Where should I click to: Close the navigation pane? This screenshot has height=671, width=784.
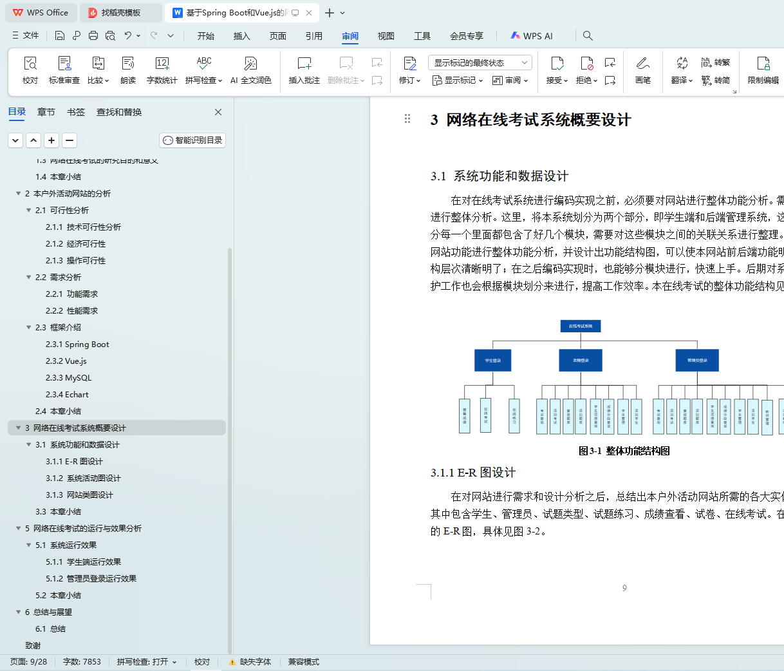(x=218, y=112)
